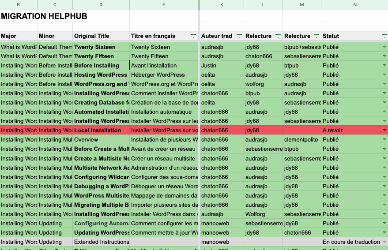Select column N header
The height and width of the screenshot is (250, 388).
pos(354,5)
